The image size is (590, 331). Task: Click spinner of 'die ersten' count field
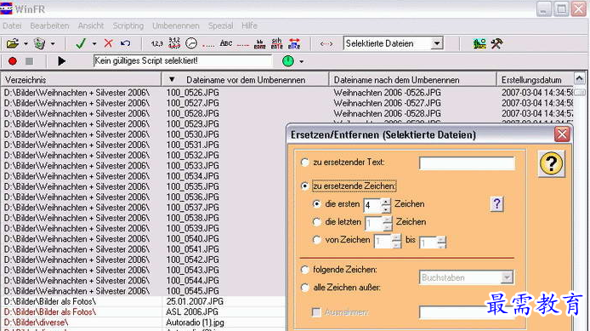coord(386,205)
